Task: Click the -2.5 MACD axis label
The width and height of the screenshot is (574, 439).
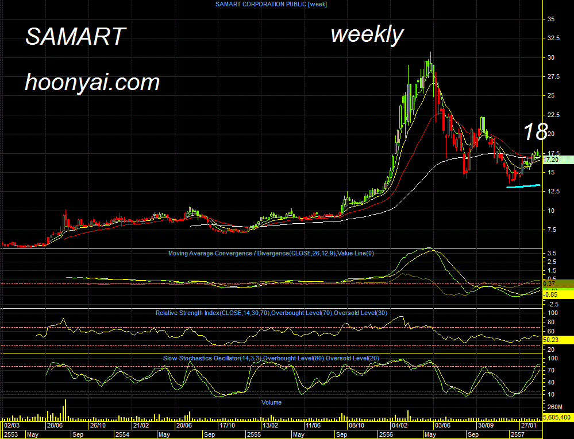Action: tap(552, 304)
